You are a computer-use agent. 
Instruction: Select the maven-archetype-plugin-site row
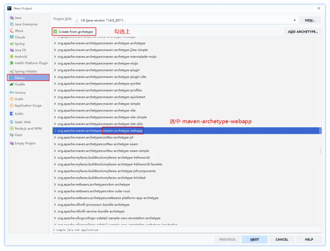pos(187,77)
